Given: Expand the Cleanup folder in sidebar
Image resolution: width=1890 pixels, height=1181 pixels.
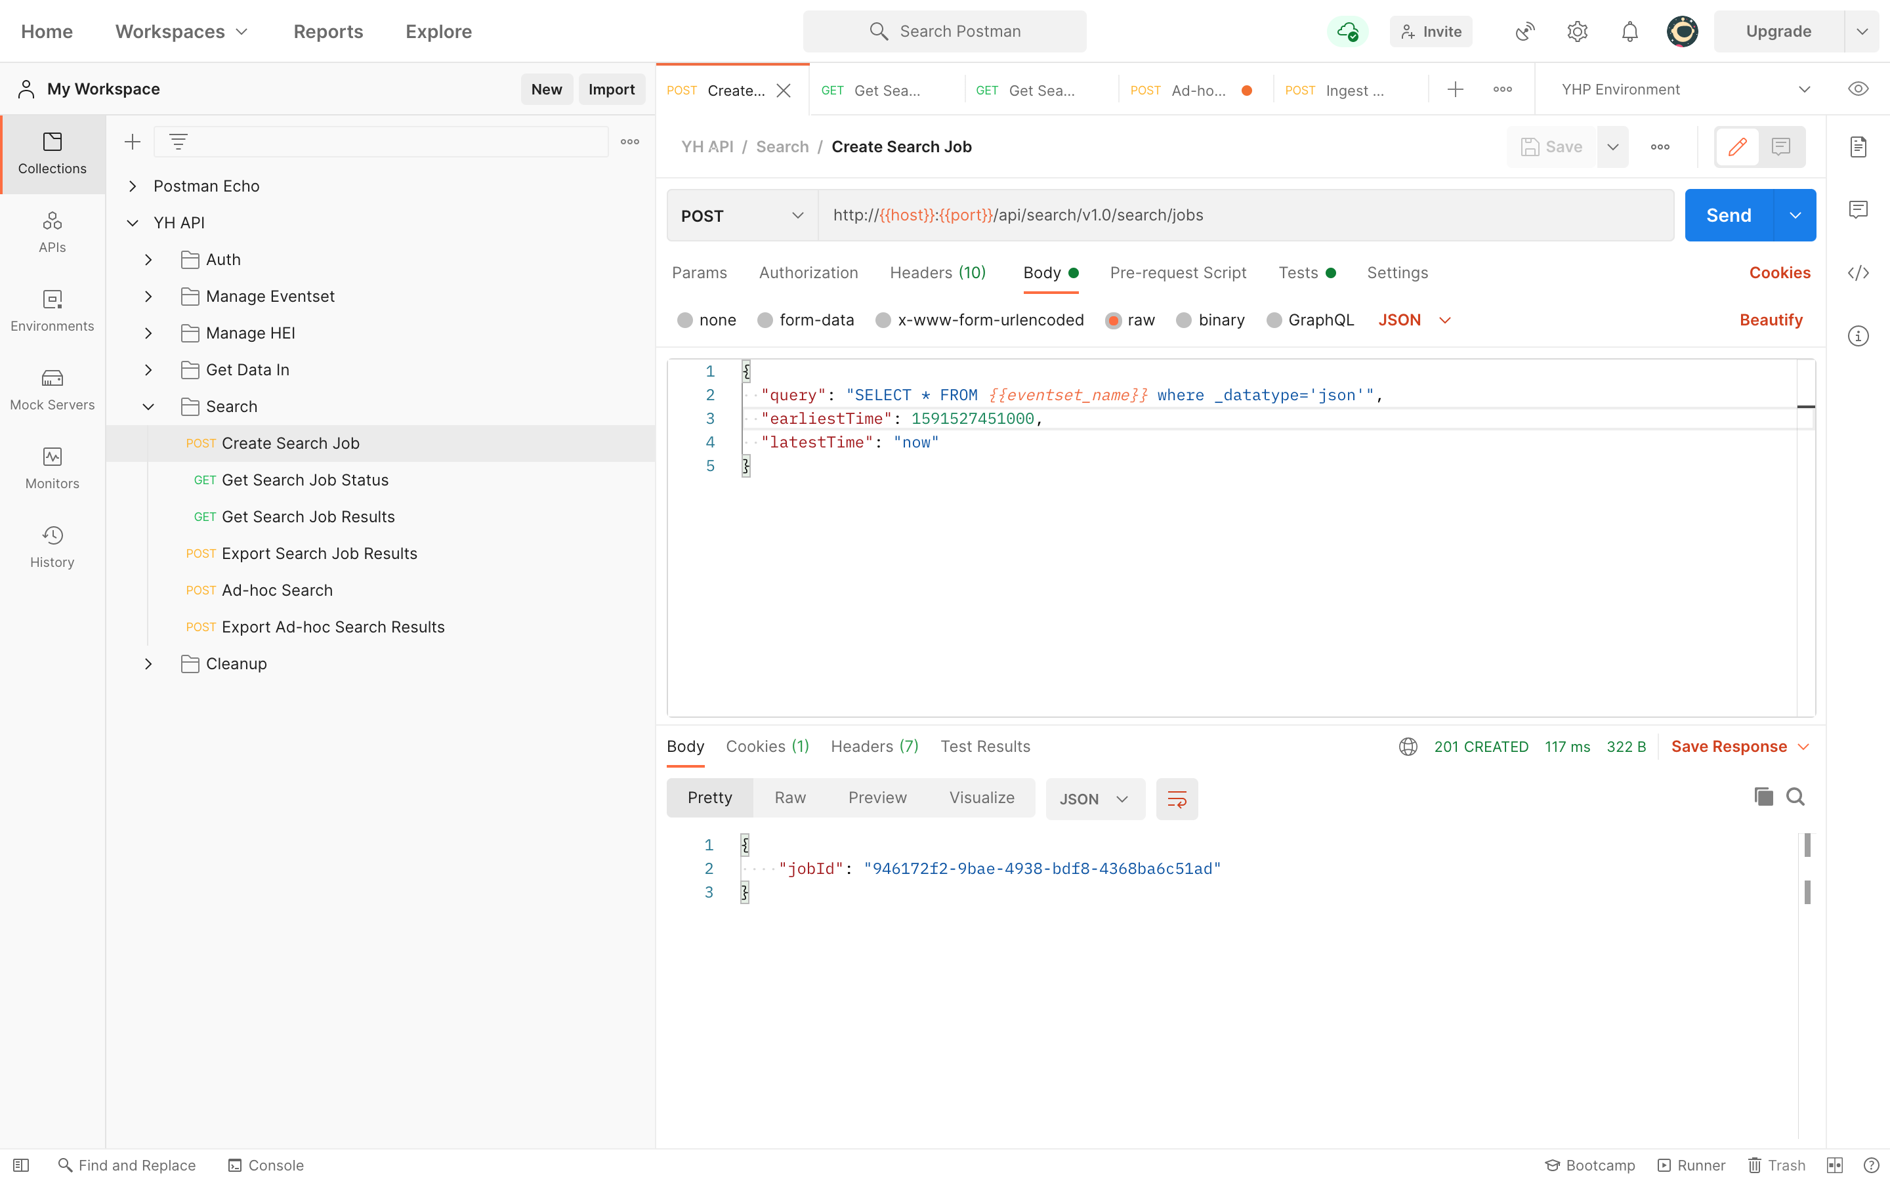Looking at the screenshot, I should click(x=148, y=664).
